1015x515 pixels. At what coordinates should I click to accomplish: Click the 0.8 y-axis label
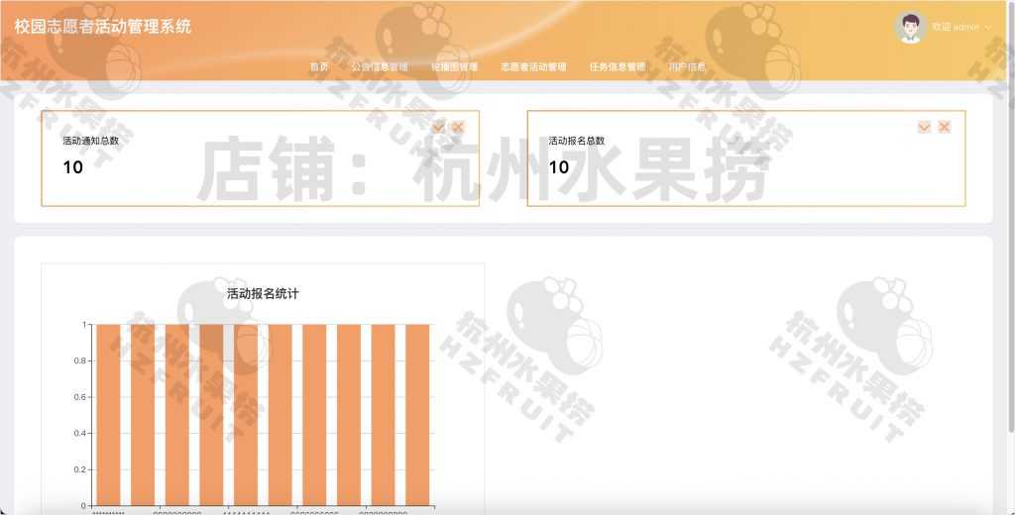tap(79, 360)
